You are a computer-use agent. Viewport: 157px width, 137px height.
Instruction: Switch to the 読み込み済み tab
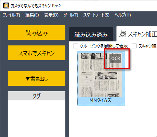tap(91, 34)
